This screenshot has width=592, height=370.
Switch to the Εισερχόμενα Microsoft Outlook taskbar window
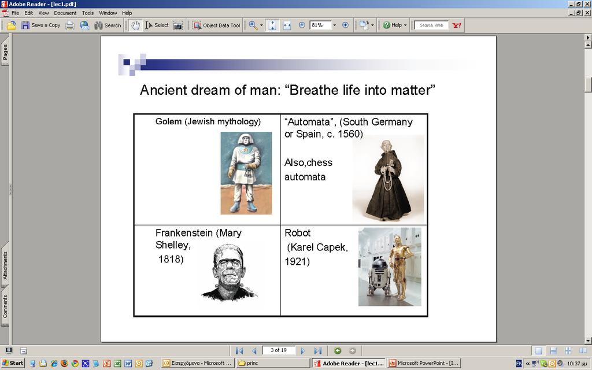pyautogui.click(x=198, y=363)
